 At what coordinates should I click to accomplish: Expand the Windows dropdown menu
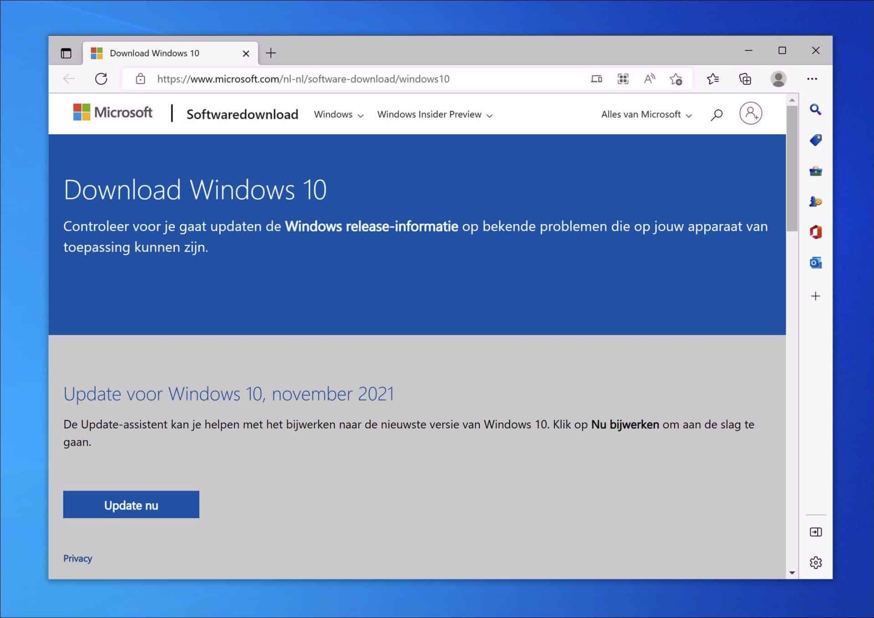click(x=338, y=115)
